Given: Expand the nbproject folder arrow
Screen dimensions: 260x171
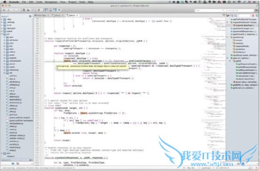Looking at the screenshot, I should [2, 28].
